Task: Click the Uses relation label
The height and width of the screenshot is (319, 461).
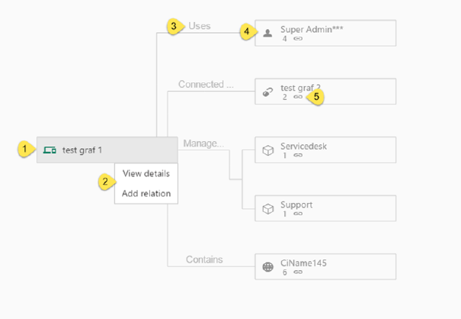Action: click(x=200, y=26)
